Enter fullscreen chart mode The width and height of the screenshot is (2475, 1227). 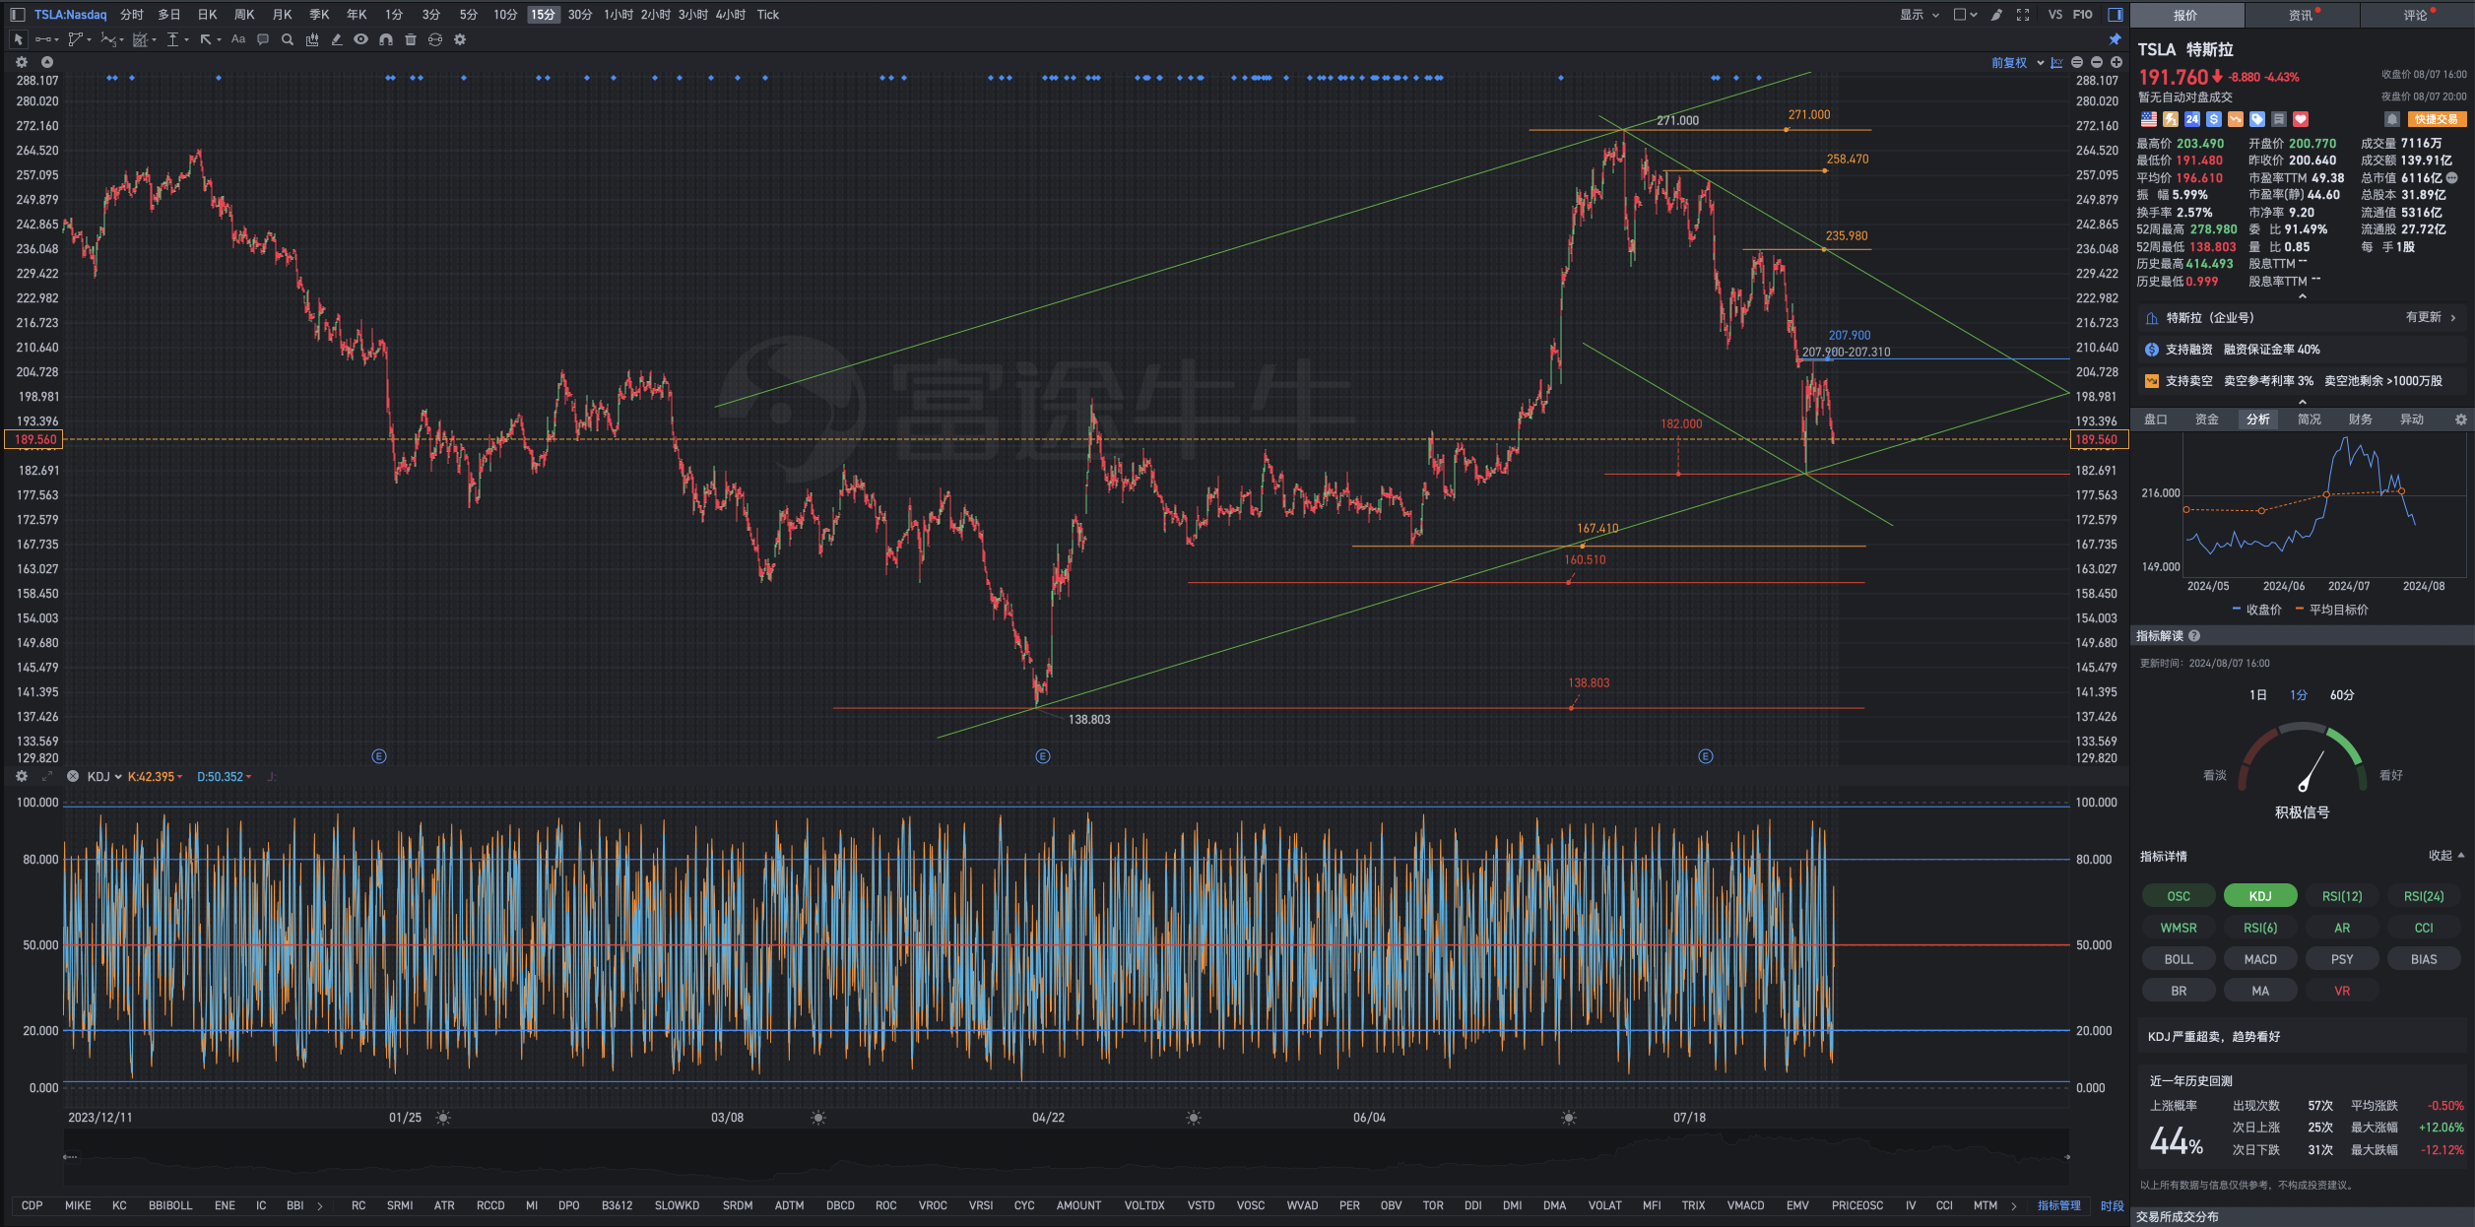[x=2023, y=15]
